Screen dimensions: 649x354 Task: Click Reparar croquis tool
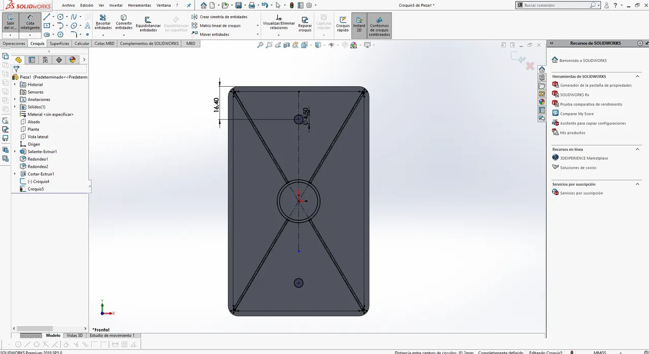coord(305,23)
